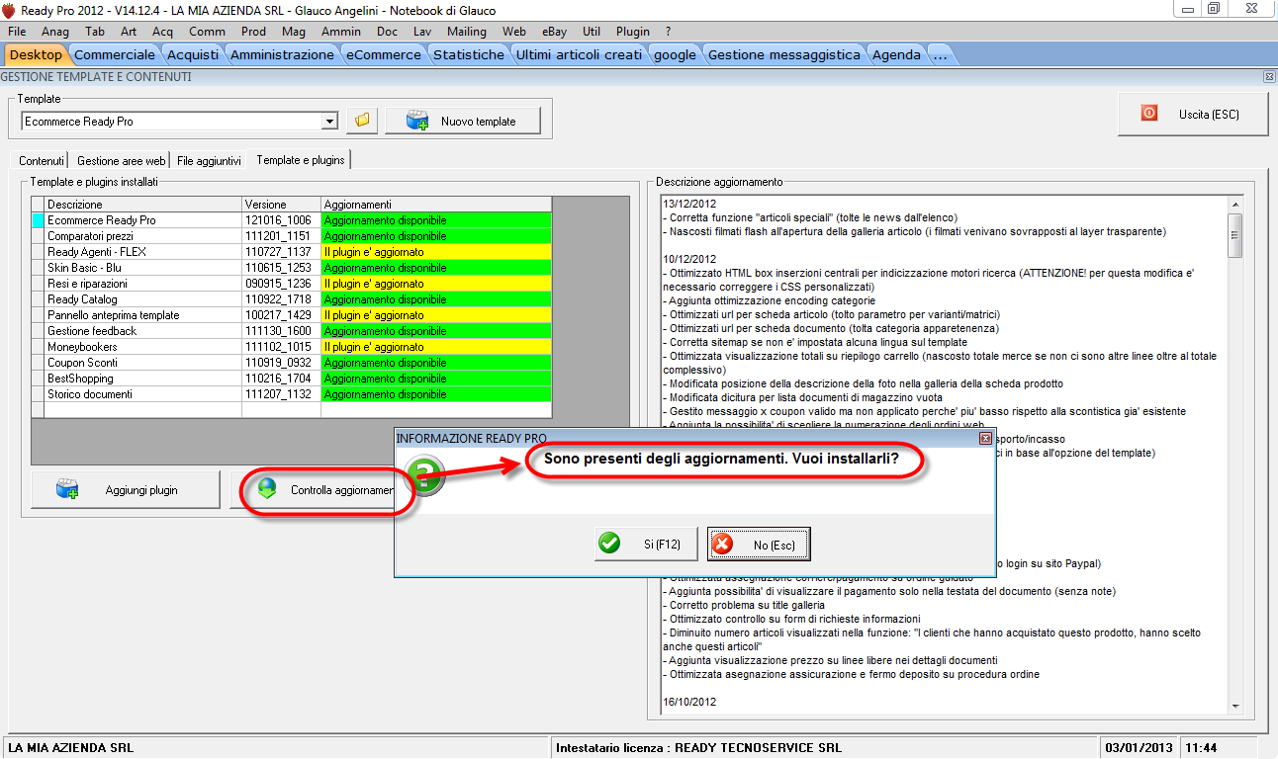This screenshot has width=1278, height=759.
Task: Click the green checkmark icon on Si (F12)
Action: [x=610, y=543]
